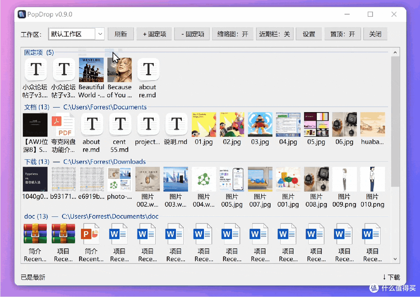The height and width of the screenshot is (297, 420).
Task: Select pinned about re.md file icon
Action: click(x=148, y=70)
